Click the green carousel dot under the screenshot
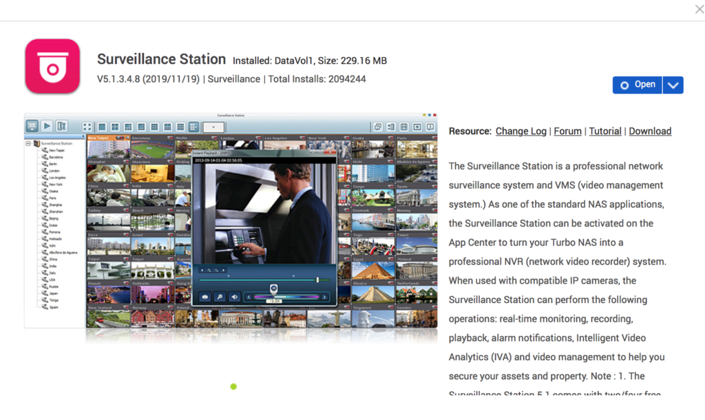Screen dimensions: 705x420 (233, 386)
